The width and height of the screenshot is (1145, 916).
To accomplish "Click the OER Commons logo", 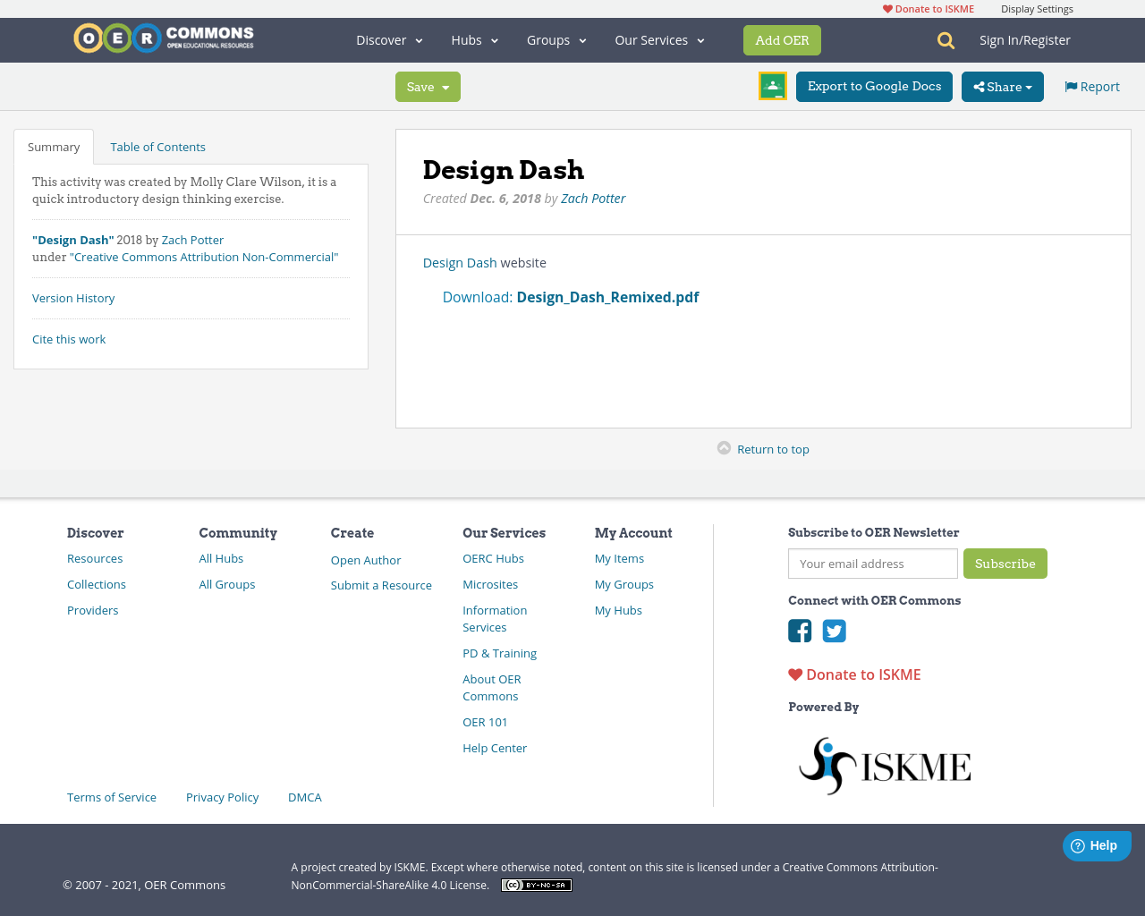I will tap(164, 38).
